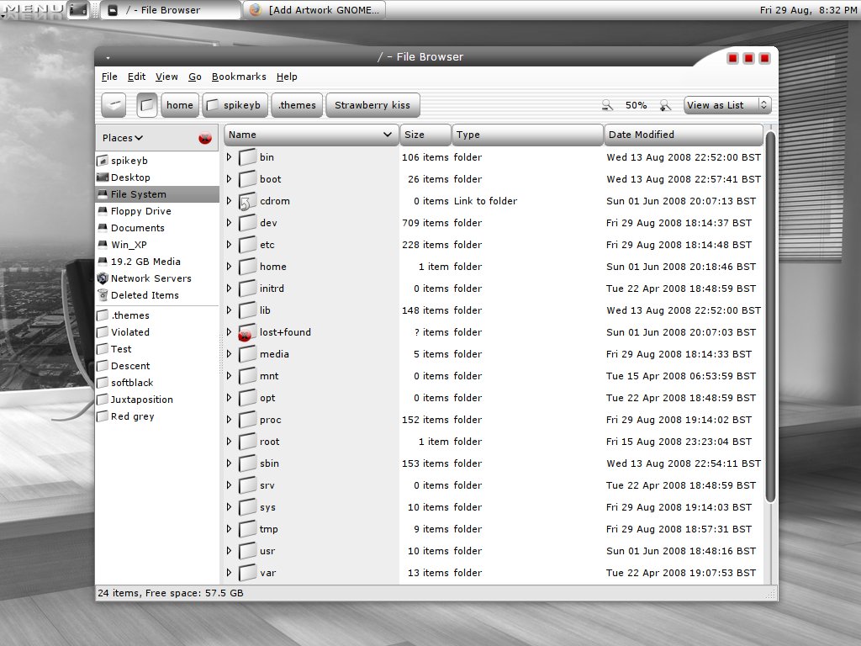Zoom in with the magnifier icon
Screen dimensions: 861x646
(665, 105)
